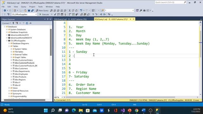
Task: Click the Disconnect plug icon in Object Explorer
Action: (17, 23)
